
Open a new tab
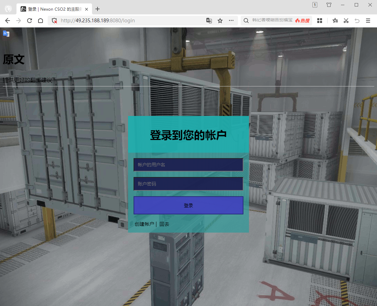[98, 9]
